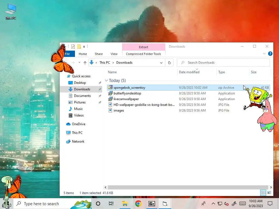Select spongebob_screentoy zip file
Image resolution: width=279 pixels, height=209 pixels.
[189, 88]
